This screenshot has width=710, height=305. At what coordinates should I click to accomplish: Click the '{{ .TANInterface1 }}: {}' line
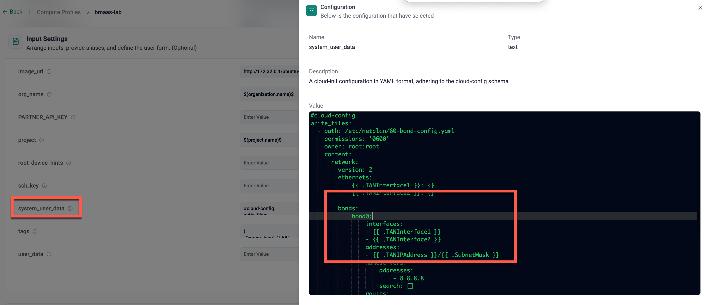[x=393, y=186]
